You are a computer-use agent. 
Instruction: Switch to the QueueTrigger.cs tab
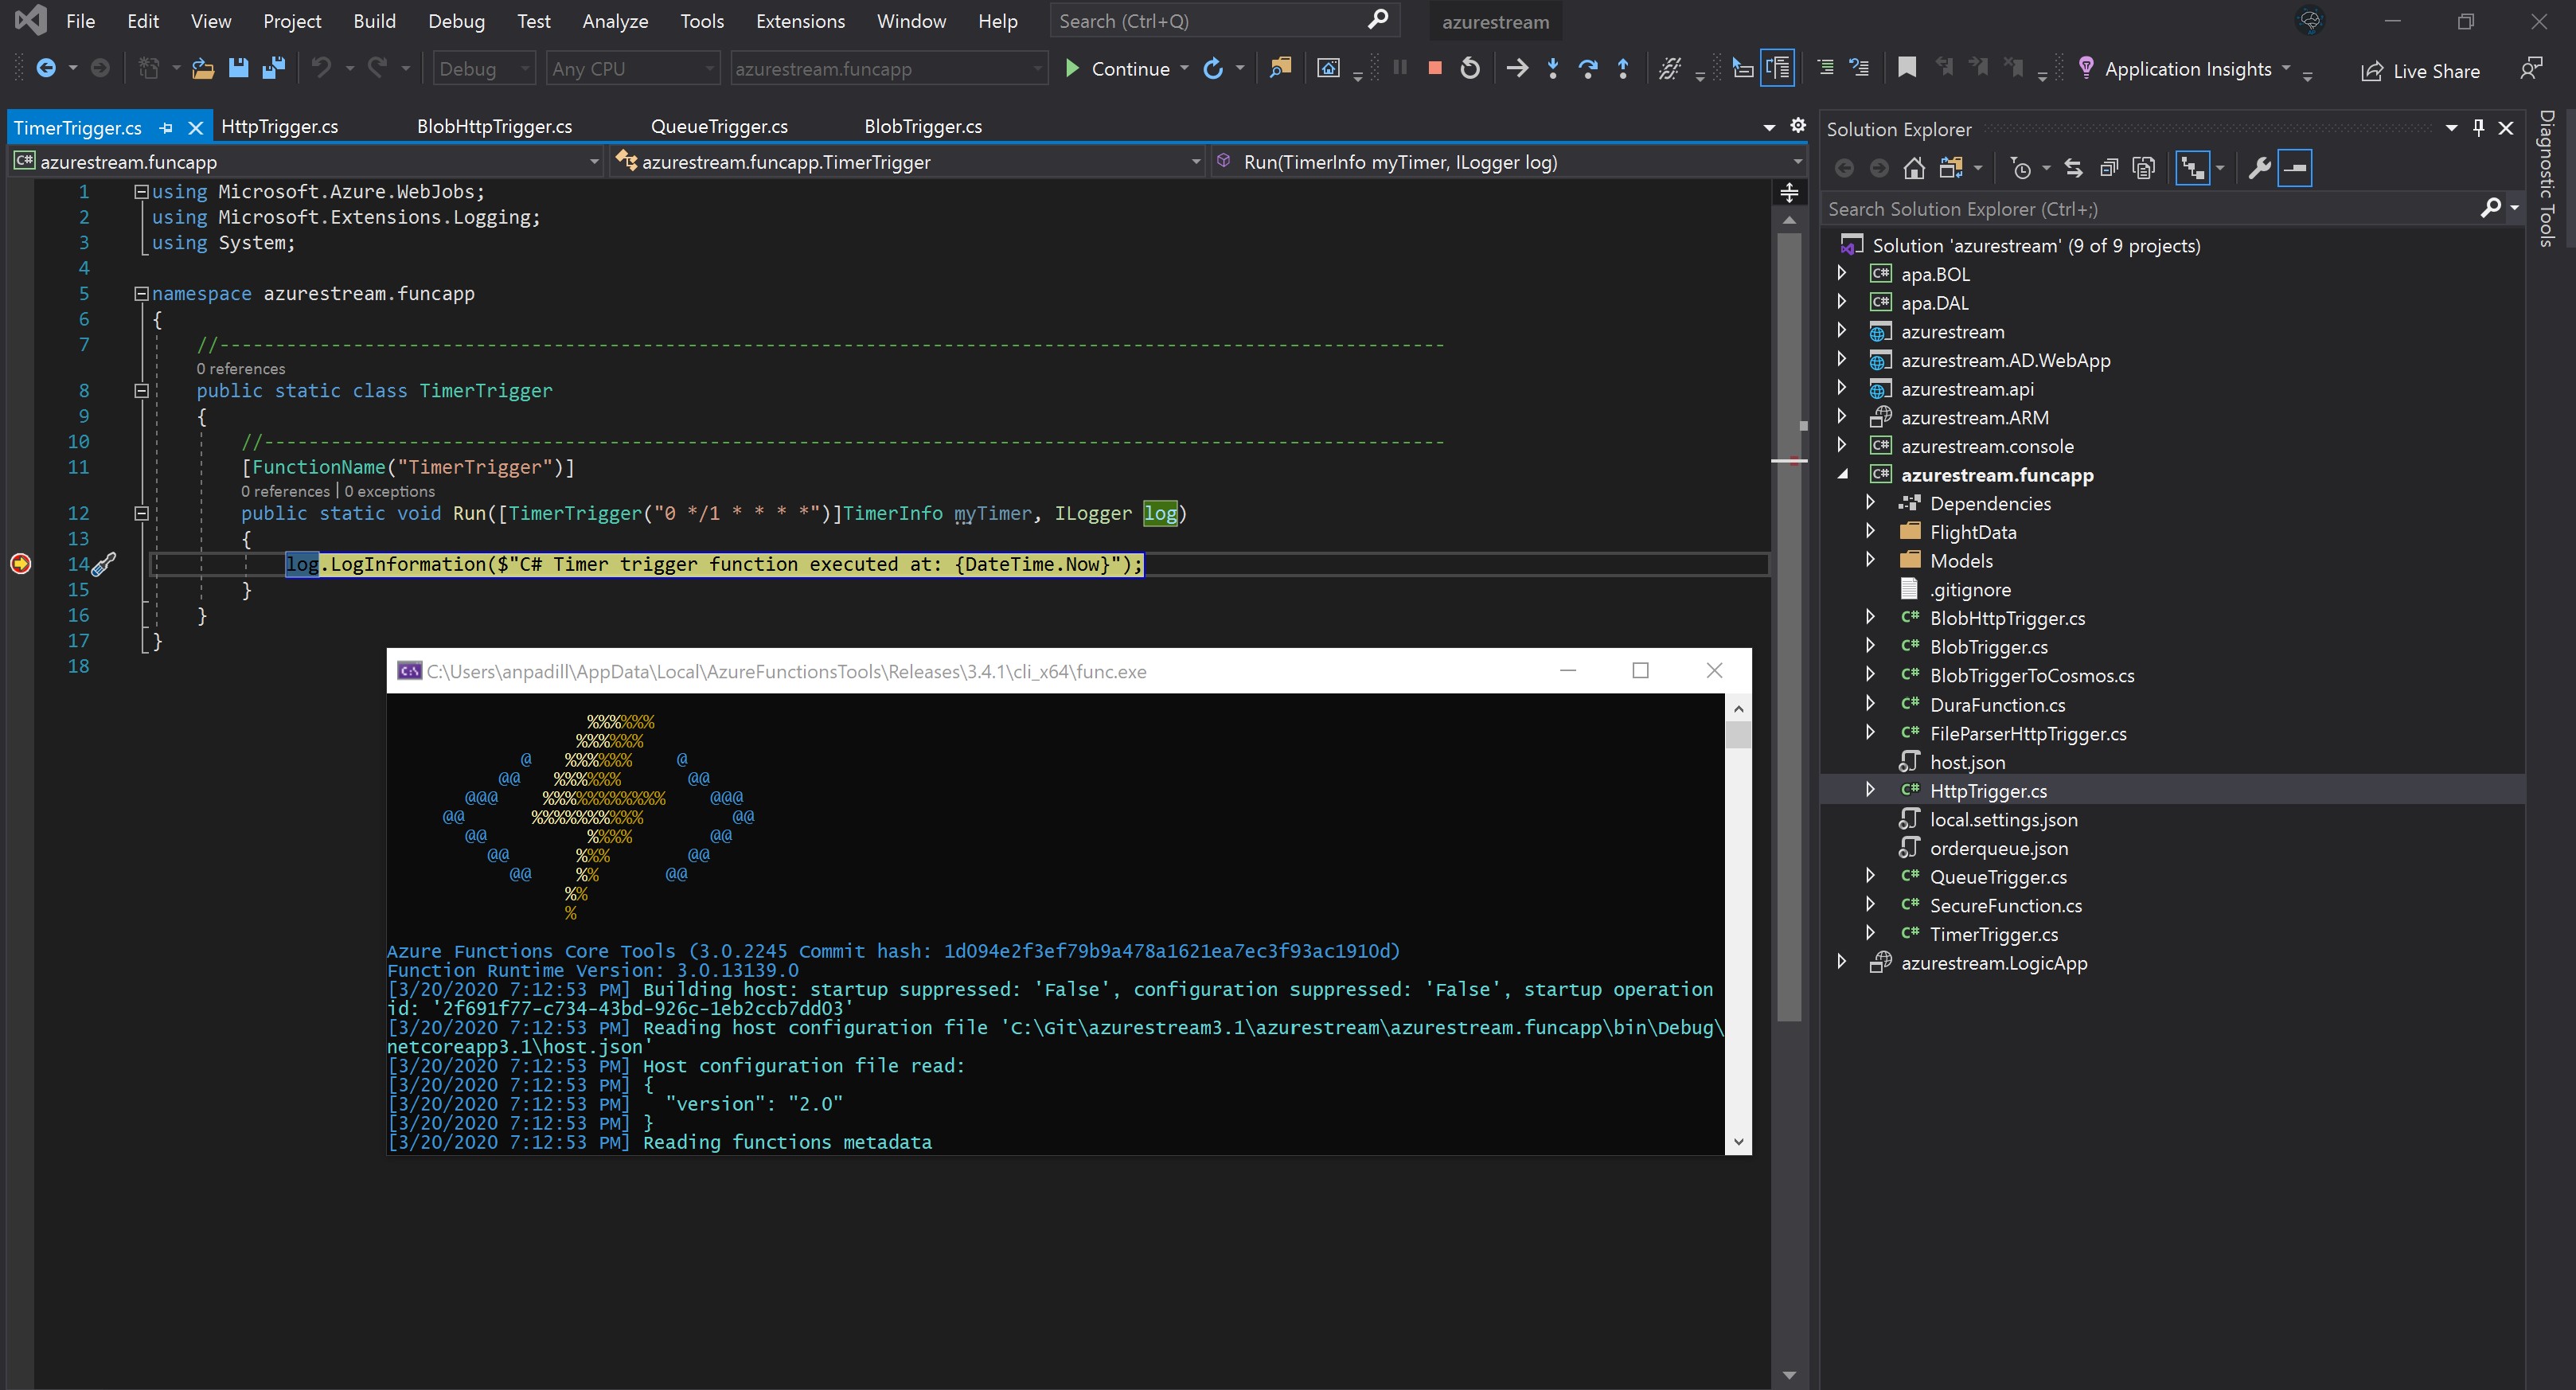click(719, 126)
